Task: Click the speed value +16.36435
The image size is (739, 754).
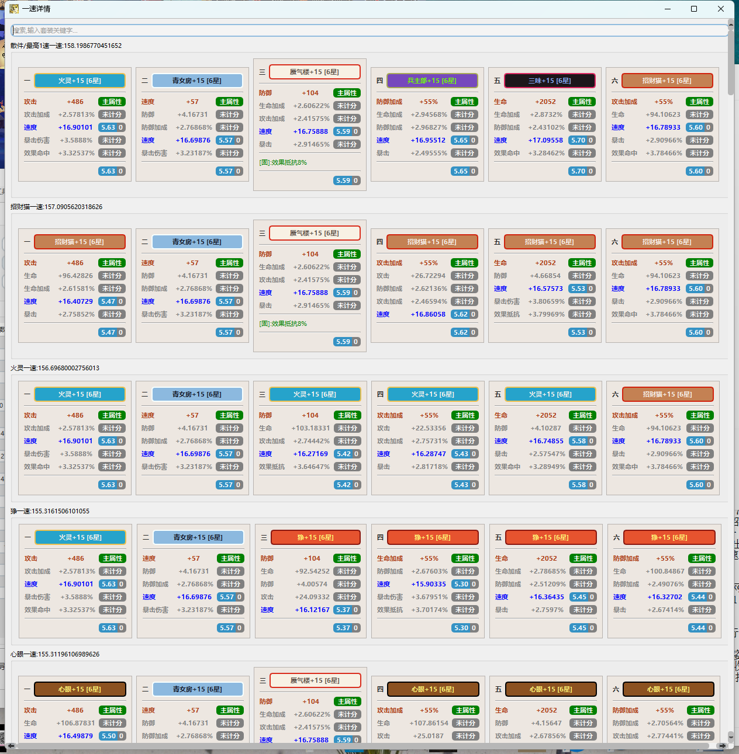Action: pyautogui.click(x=547, y=597)
